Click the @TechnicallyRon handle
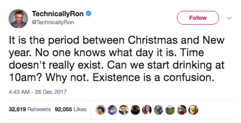This screenshot has height=123, width=241. (x=53, y=22)
